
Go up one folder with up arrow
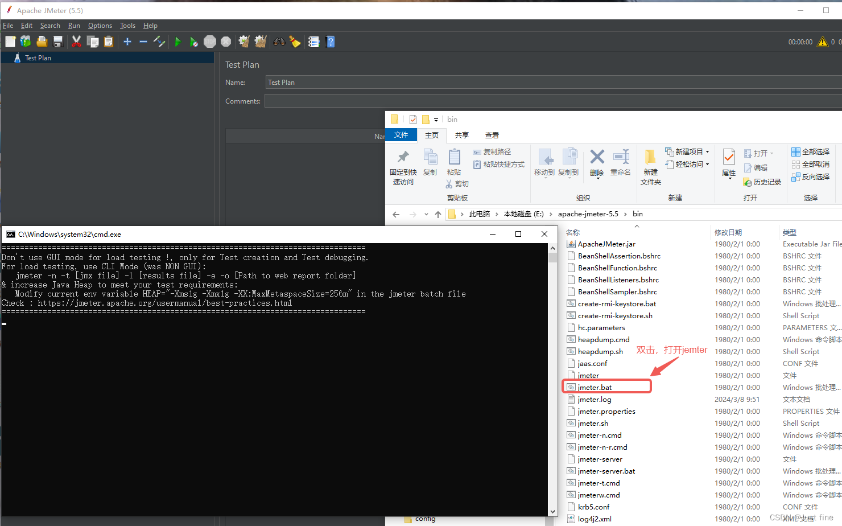[437, 215]
